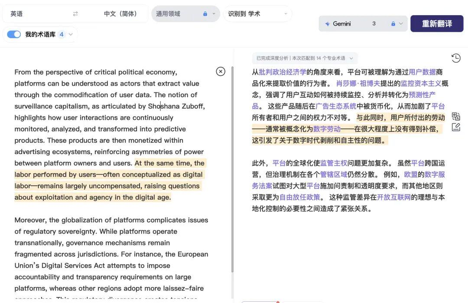This screenshot has width=468, height=303.
Task: Click the lock icon beside Gemini 3
Action: pyautogui.click(x=393, y=23)
